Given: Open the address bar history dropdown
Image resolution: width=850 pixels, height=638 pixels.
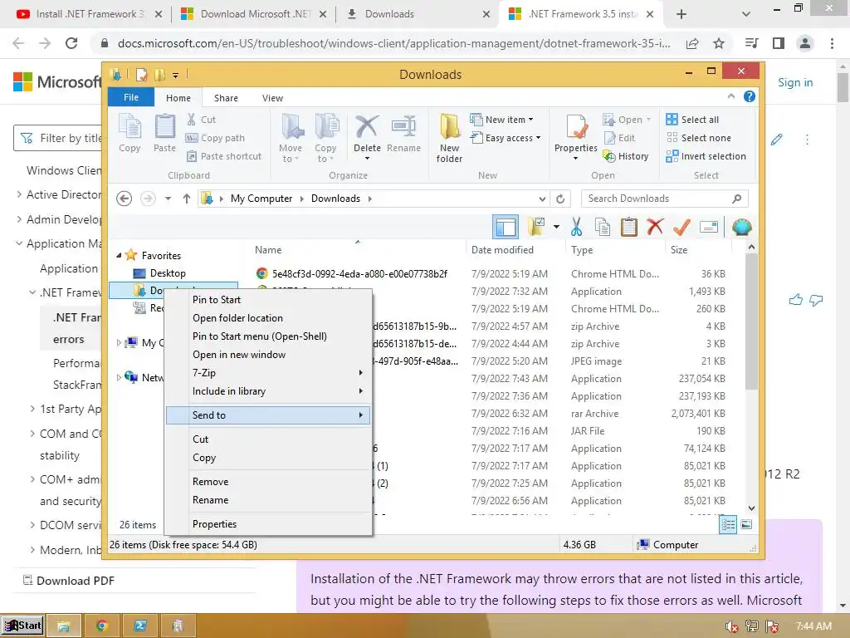Looking at the screenshot, I should pyautogui.click(x=542, y=199).
